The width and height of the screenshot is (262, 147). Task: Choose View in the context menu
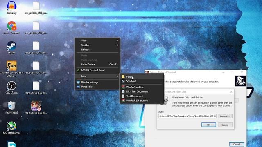point(97,40)
